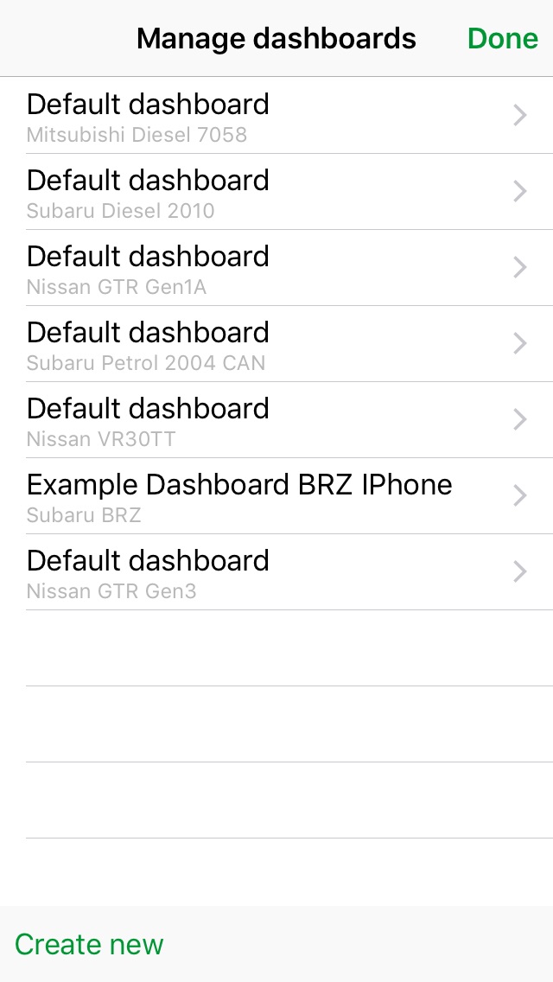The height and width of the screenshot is (982, 553).
Task: Open chevron for Subaru Diesel 2010 dashboard
Action: click(519, 192)
